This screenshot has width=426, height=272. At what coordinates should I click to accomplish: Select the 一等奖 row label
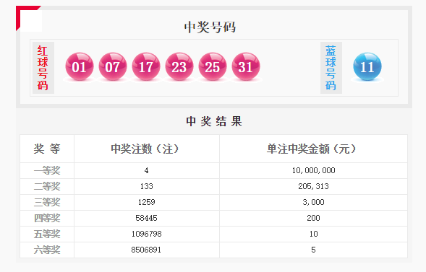pyautogui.click(x=47, y=170)
